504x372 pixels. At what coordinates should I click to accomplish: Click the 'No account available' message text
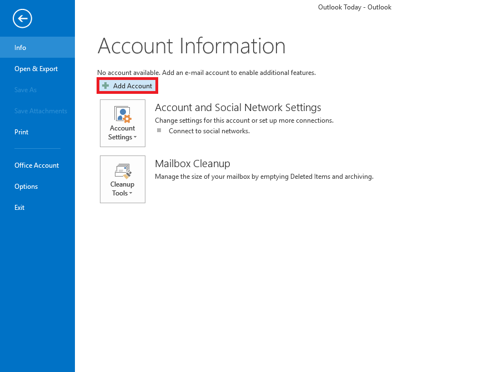(x=206, y=73)
